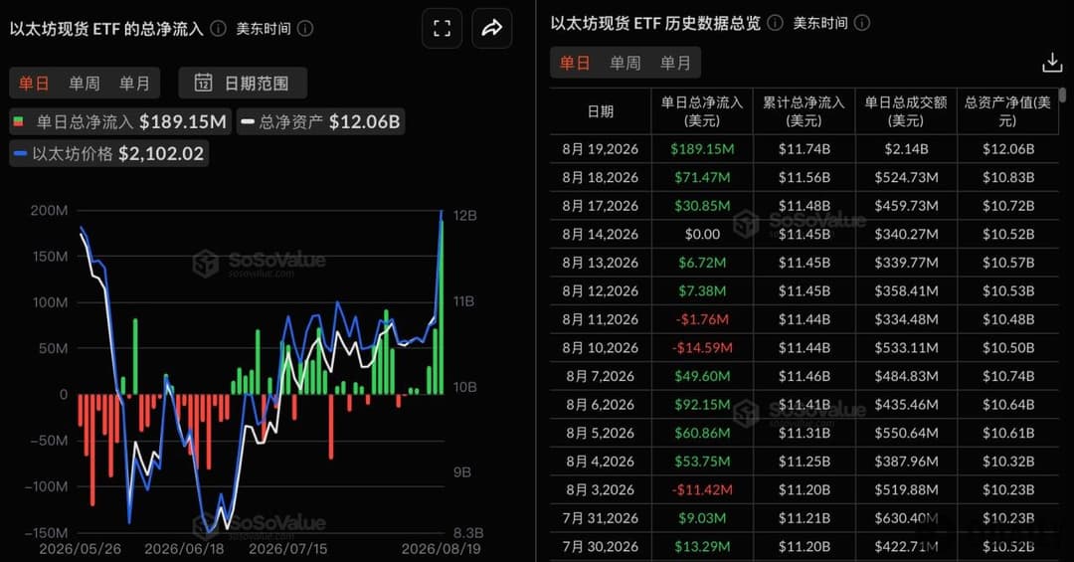1074x562 pixels.
Task: Click the 8月 10,2026 date cell
Action: coord(600,348)
